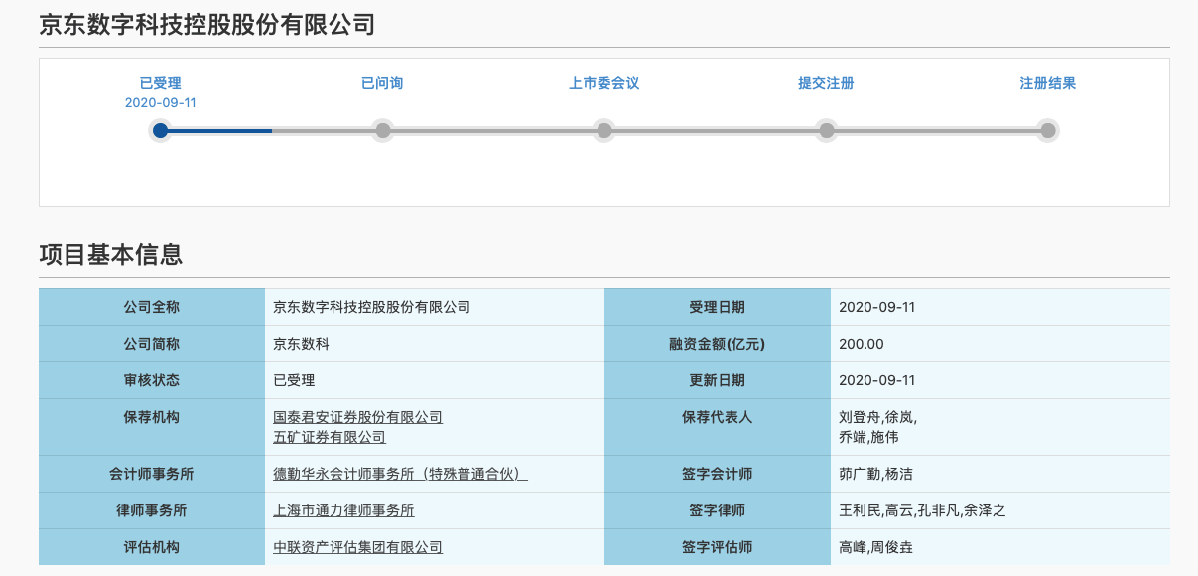Click the names 王利民,高云,孔非凡,余泽之
Viewport: 1198px width, 576px height.
click(923, 510)
